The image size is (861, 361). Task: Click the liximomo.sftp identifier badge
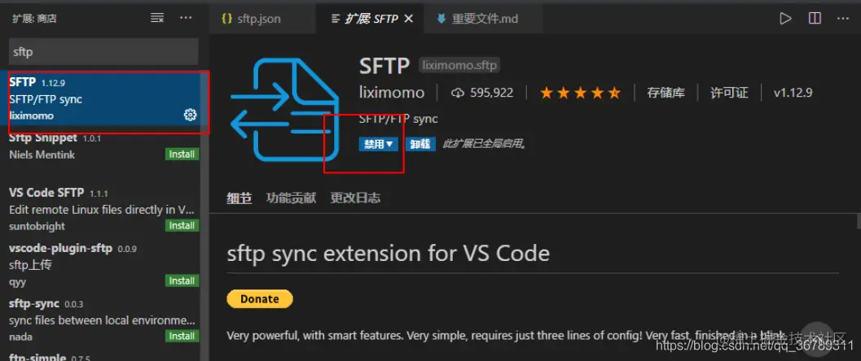coord(459,66)
